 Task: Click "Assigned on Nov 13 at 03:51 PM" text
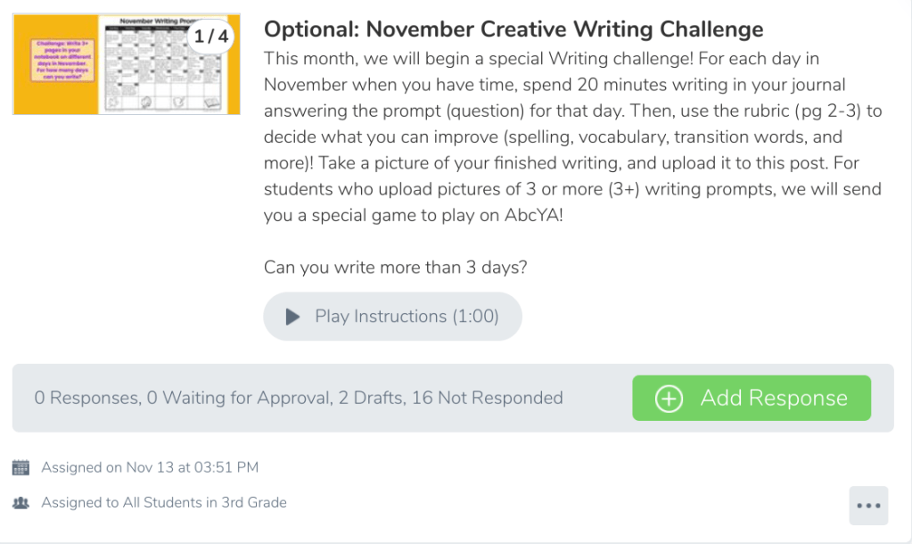[150, 467]
